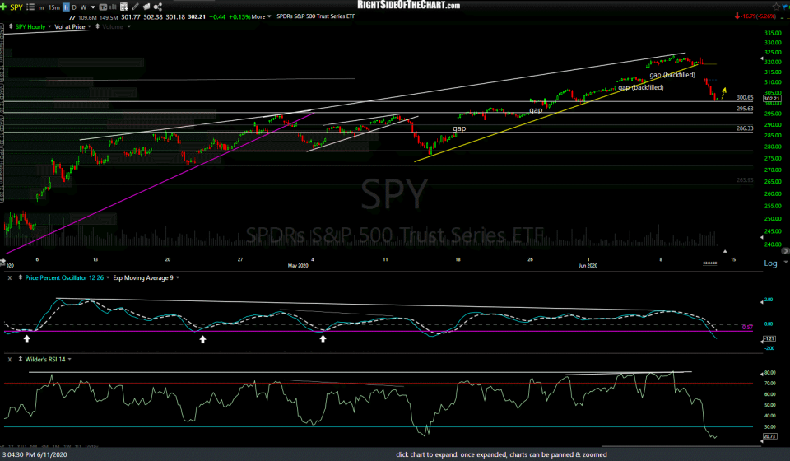Click the gray scroll-right circle arrow
Viewport: 790px width, 461px height.
785,250
